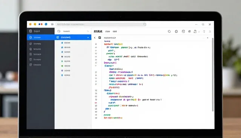Click the grey icon left of the address bar
The image size is (241, 138).
coord(52,24)
